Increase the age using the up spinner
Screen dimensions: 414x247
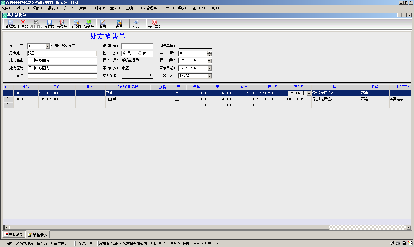pos(210,52)
